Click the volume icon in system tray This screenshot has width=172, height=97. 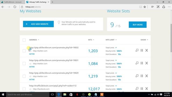158,95
